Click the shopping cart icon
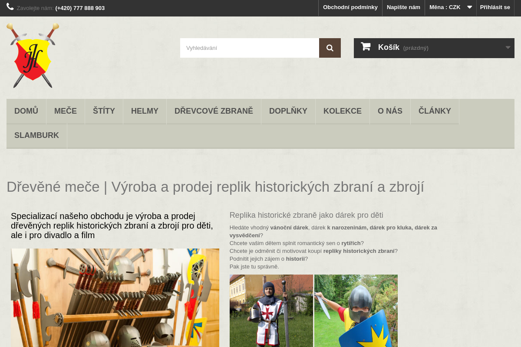This screenshot has width=521, height=347. pos(366,47)
